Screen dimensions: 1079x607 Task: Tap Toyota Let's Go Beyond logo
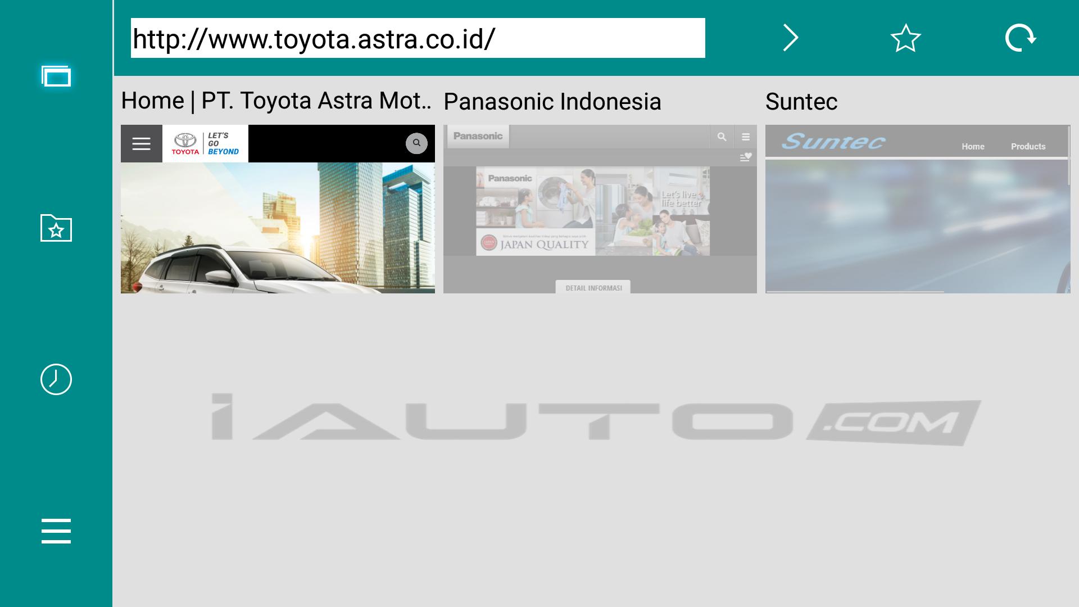(205, 144)
